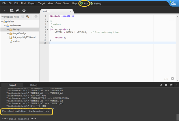Switch to the Debug tab in the bottom panel
179x121 pixels.
point(34,85)
